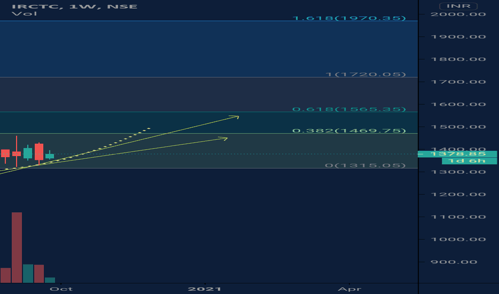Select the upper yellow arrow head near 1565
The image size is (499, 294).
(235, 117)
